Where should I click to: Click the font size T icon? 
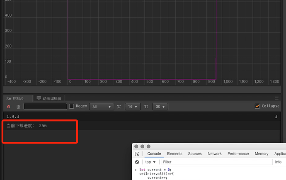119,107
